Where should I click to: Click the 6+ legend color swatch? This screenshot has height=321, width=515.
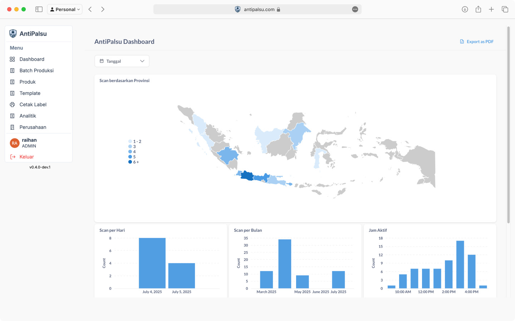point(130,162)
